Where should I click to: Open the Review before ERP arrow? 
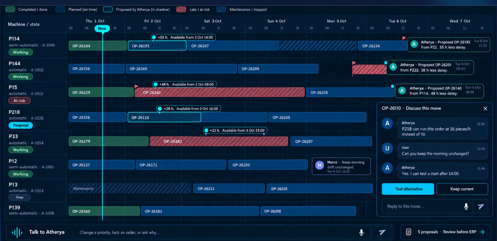(482, 232)
